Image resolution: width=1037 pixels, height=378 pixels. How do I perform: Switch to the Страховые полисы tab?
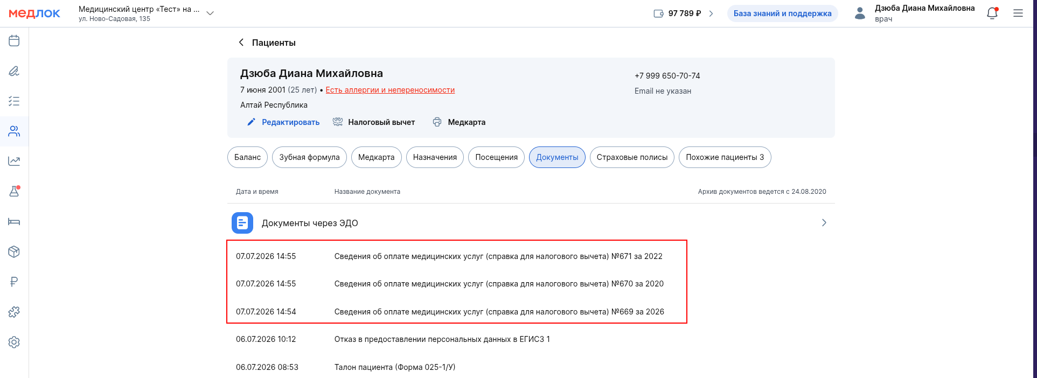point(632,157)
